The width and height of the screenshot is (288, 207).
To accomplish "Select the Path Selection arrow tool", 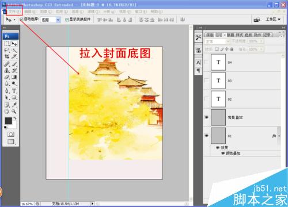I will coord(7,97).
